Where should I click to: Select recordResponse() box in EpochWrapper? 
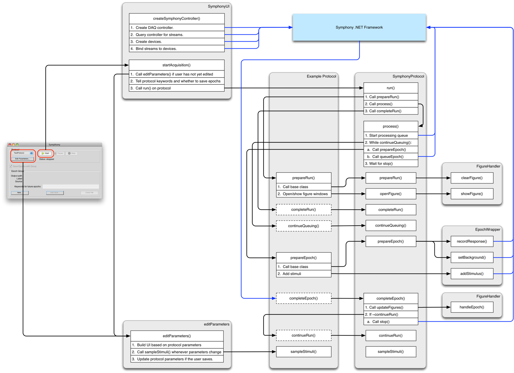(472, 241)
